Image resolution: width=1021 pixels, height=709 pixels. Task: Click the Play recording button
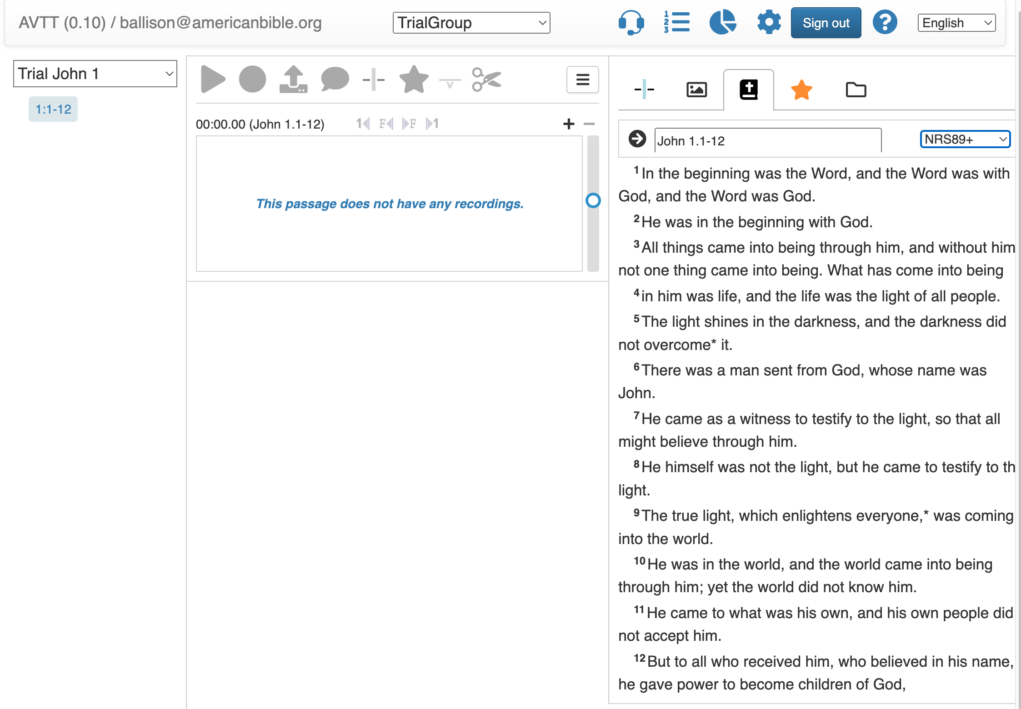click(213, 80)
